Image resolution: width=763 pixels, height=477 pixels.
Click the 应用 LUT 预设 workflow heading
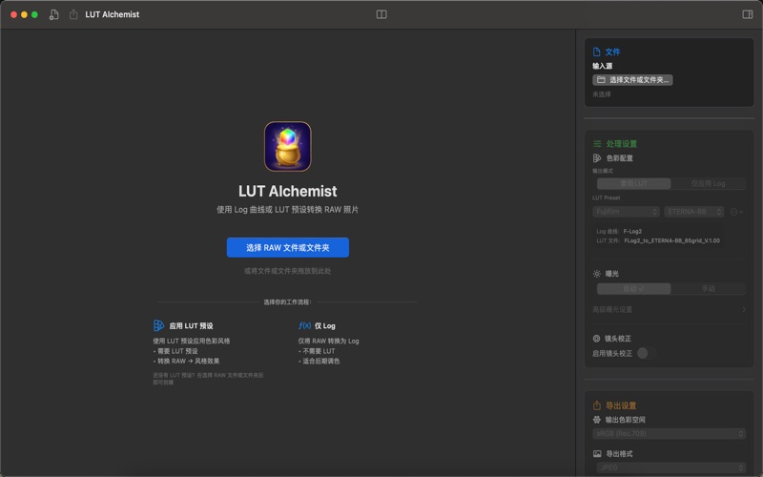[x=192, y=326]
